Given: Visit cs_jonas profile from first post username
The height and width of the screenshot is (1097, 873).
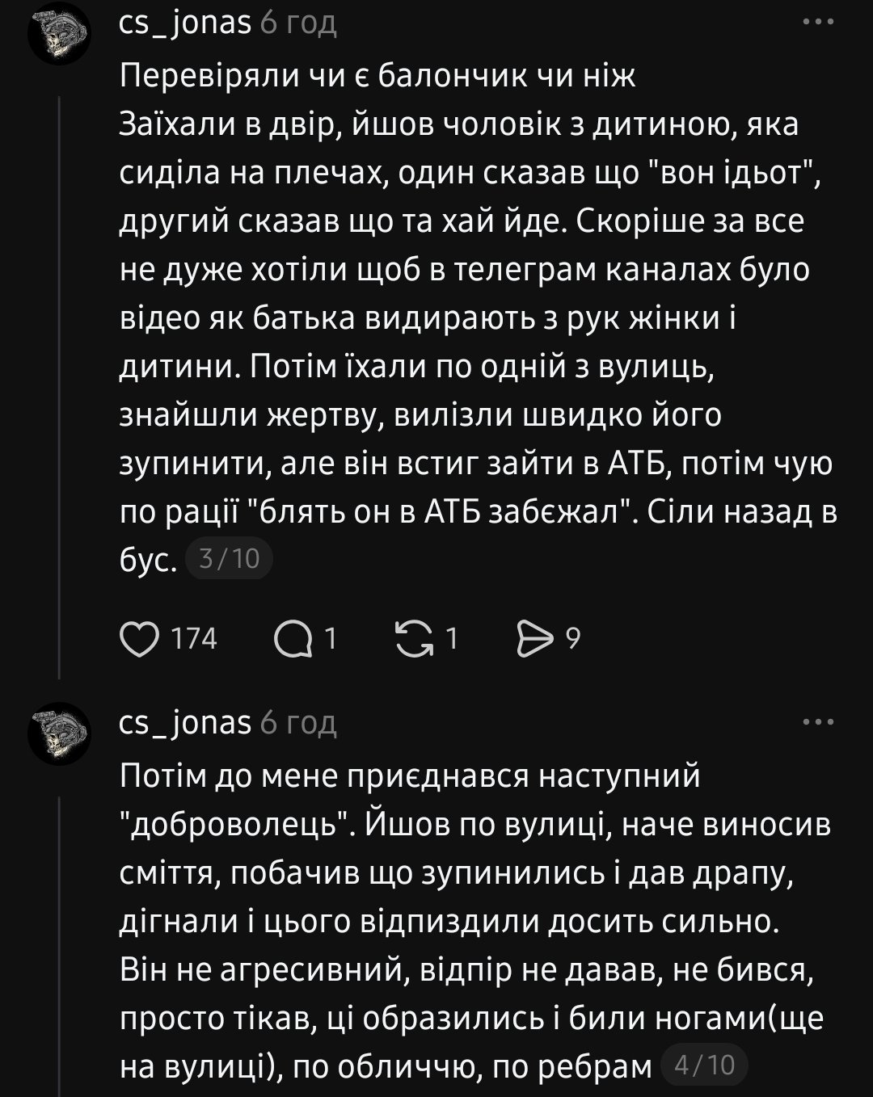Looking at the screenshot, I should click(185, 23).
